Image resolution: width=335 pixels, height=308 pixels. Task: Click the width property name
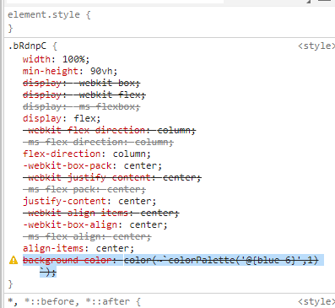pos(36,59)
